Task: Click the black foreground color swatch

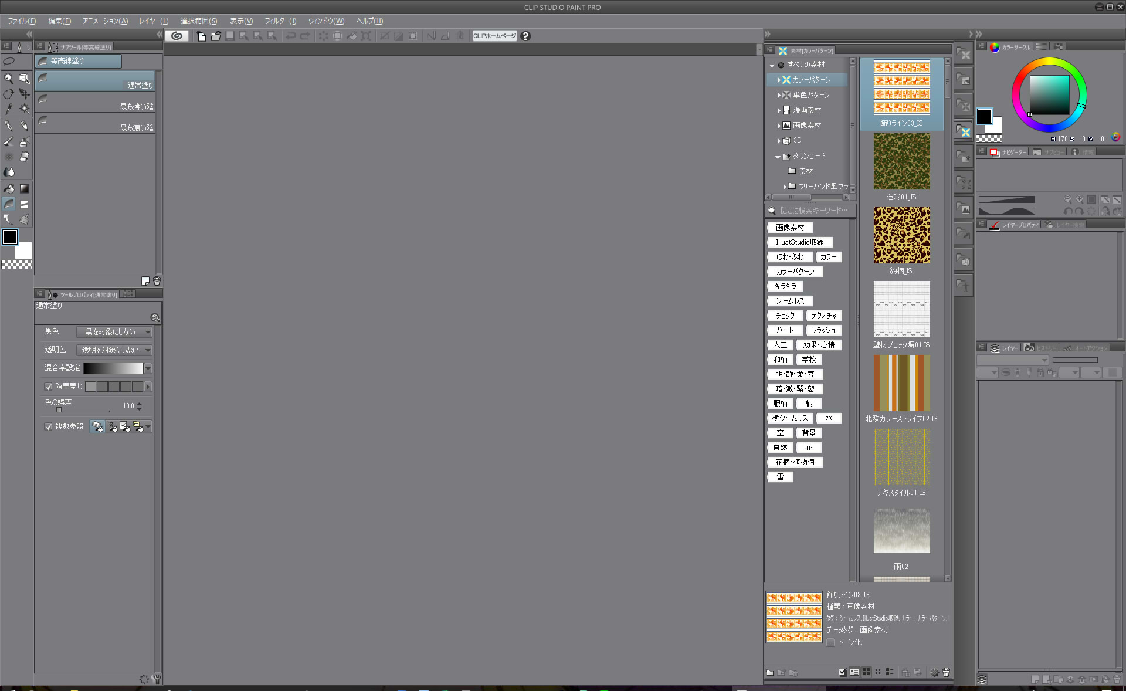Action: pyautogui.click(x=10, y=237)
